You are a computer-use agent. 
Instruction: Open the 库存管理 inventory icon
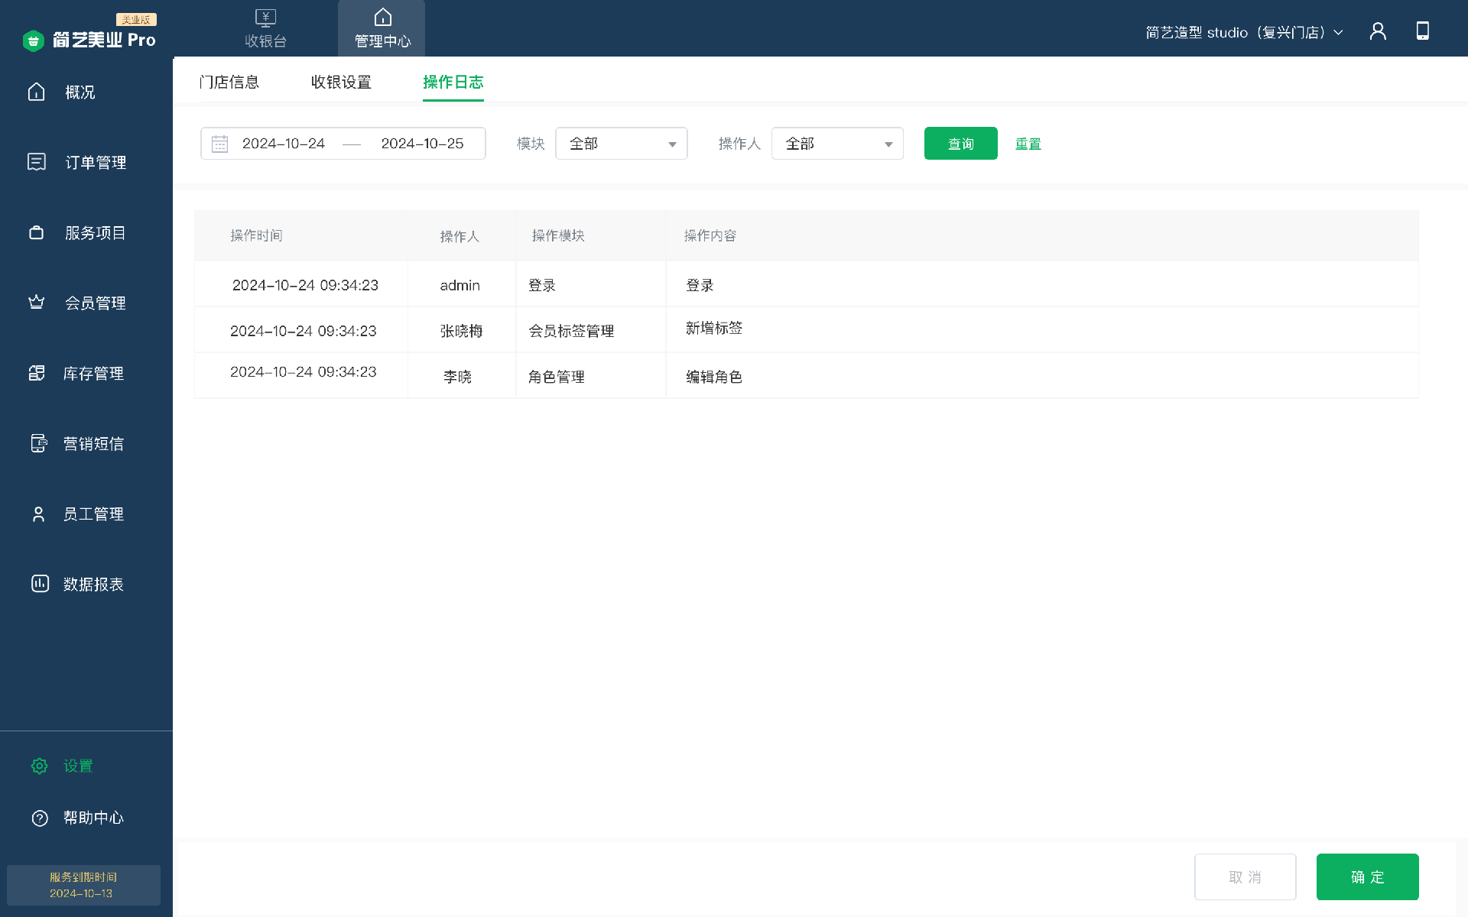(x=37, y=373)
